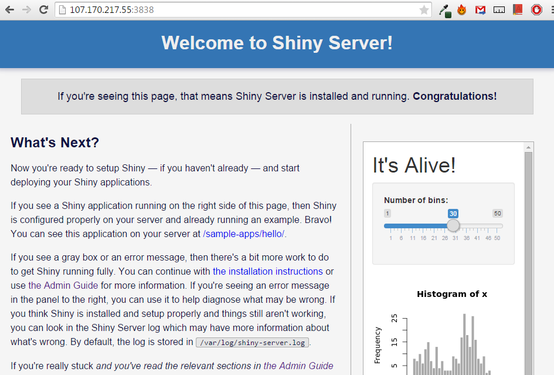Click the AdBlock stop-hand icon
The width and height of the screenshot is (554, 375).
point(536,10)
